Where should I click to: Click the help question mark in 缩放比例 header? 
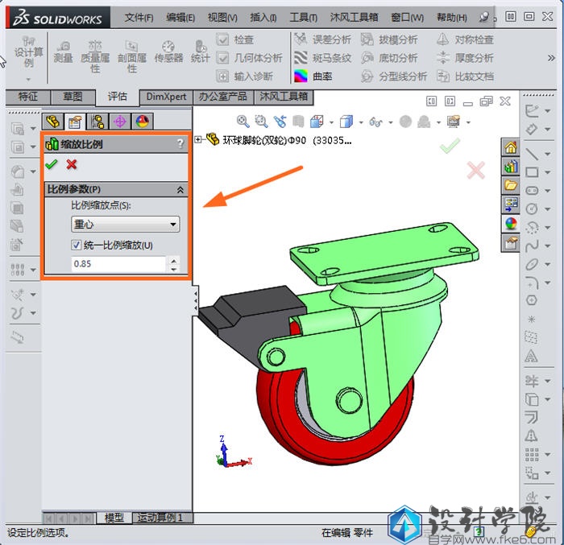pyautogui.click(x=180, y=144)
